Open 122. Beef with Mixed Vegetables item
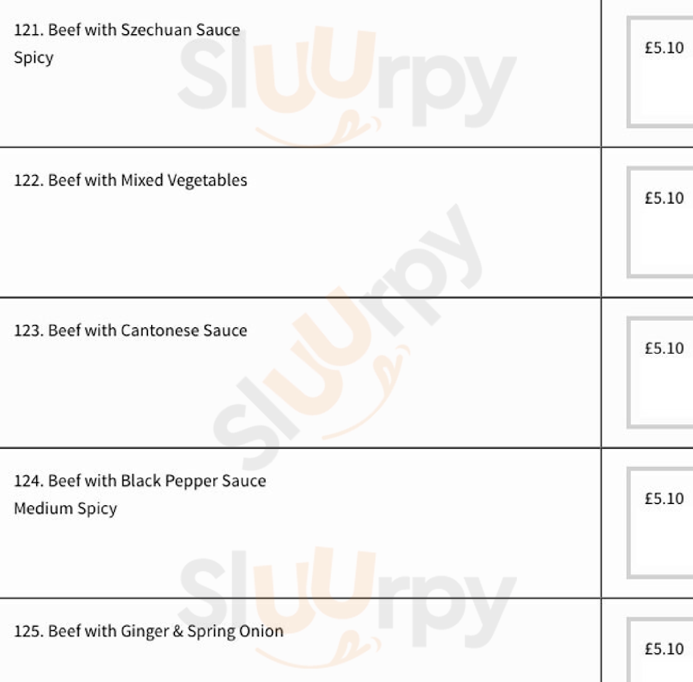The height and width of the screenshot is (682, 693). [x=130, y=180]
